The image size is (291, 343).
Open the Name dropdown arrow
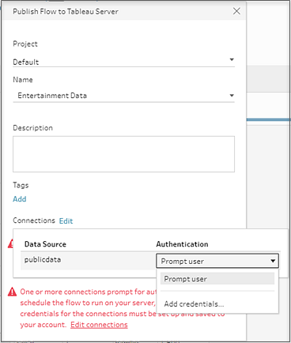point(232,96)
